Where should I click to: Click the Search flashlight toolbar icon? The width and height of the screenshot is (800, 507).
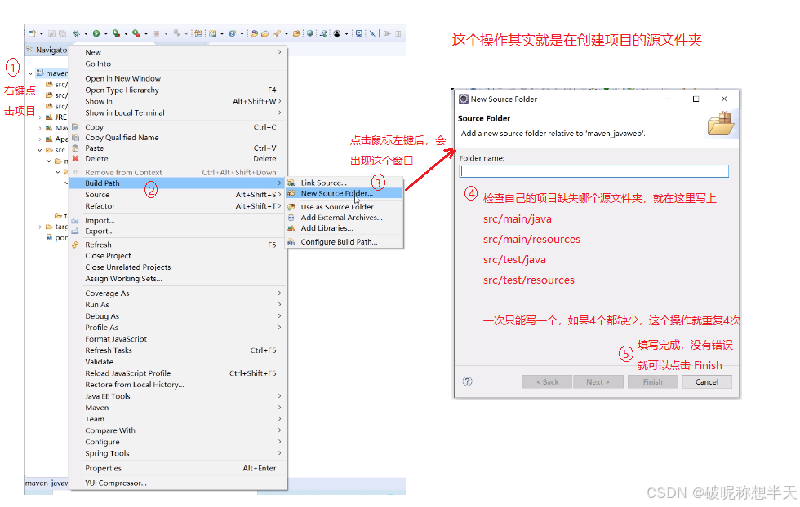[x=277, y=33]
